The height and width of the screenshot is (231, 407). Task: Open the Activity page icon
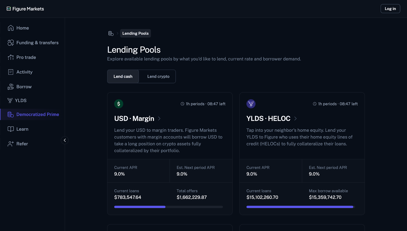pos(10,72)
